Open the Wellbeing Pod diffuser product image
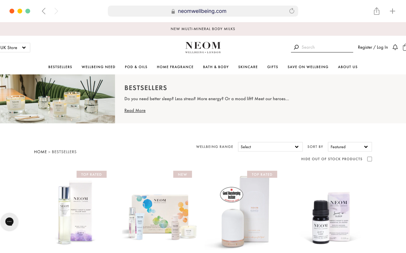Screen dimensions: 406x253 pyautogui.click(x=242, y=211)
